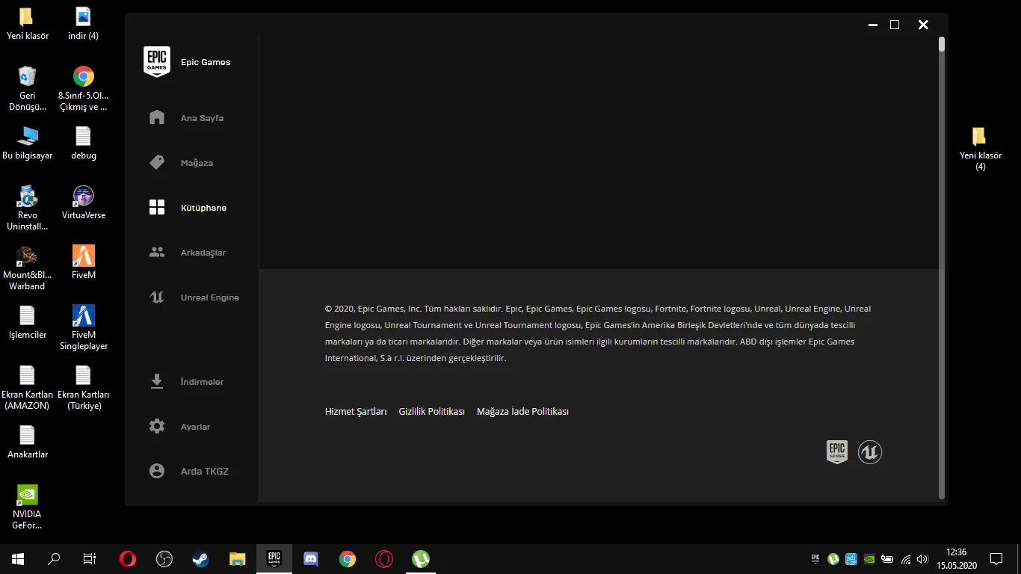Select the FiveM Singleplayer desktop shortcut

(x=84, y=328)
